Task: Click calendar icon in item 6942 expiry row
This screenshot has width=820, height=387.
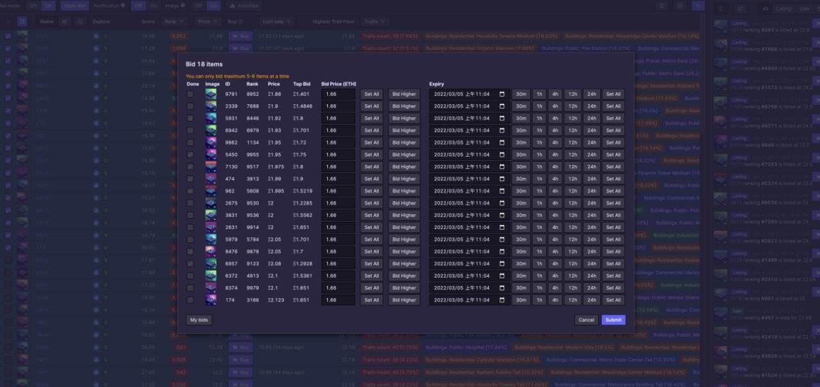Action: pos(502,130)
